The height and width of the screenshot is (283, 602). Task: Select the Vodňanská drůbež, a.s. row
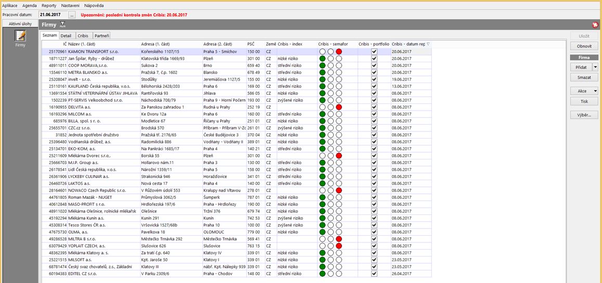pos(236,142)
